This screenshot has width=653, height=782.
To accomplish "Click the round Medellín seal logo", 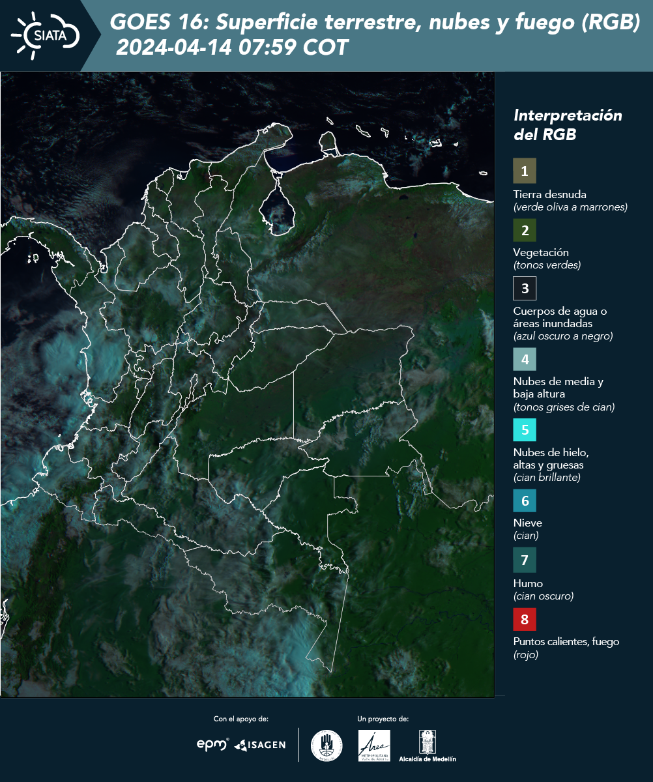I will point(326,746).
